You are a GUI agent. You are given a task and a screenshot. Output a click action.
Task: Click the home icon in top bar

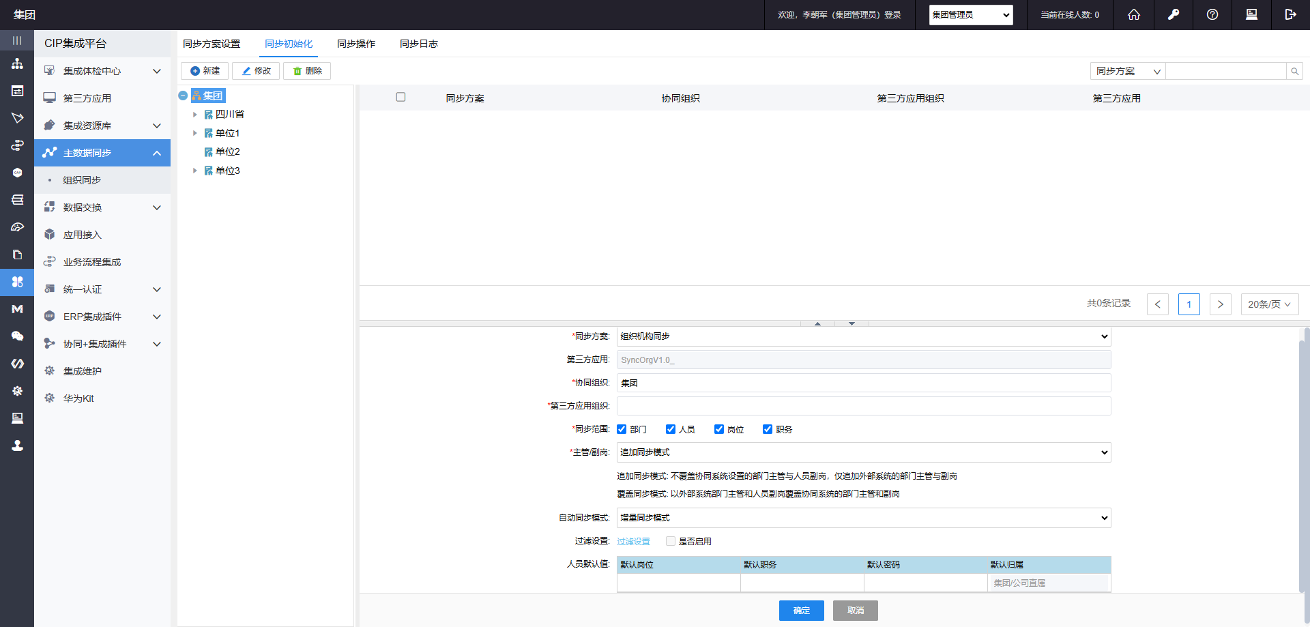pyautogui.click(x=1133, y=14)
